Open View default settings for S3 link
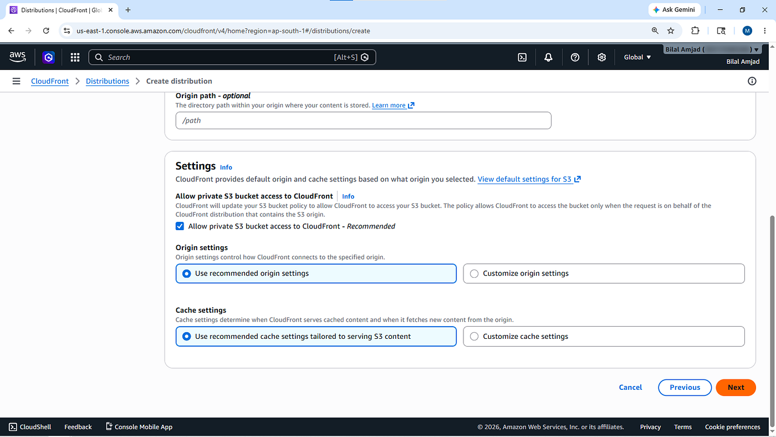The height and width of the screenshot is (437, 776). [x=529, y=179]
